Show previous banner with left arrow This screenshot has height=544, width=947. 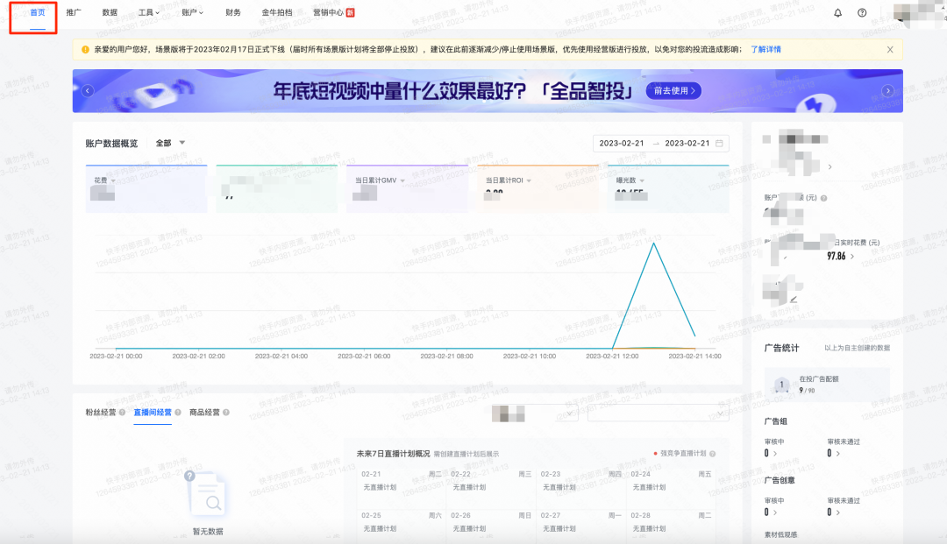click(x=88, y=90)
